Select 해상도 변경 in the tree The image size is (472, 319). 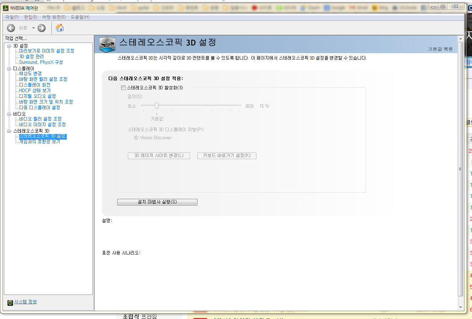(31, 73)
